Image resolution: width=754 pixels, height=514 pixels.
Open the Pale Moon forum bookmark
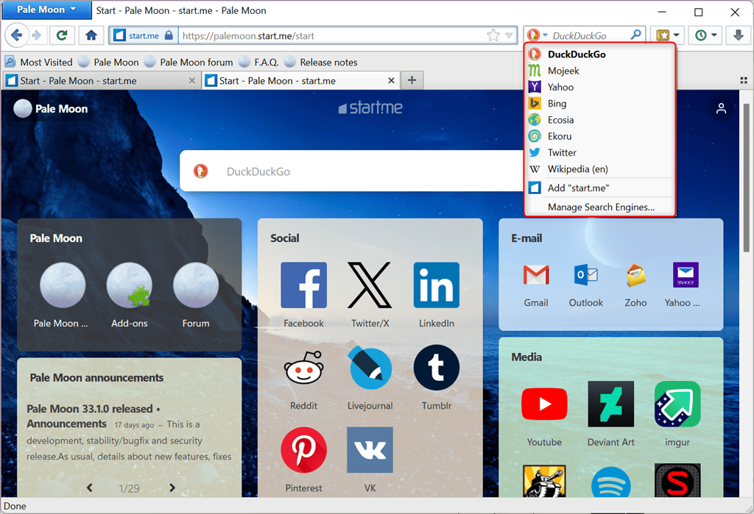[x=188, y=62]
